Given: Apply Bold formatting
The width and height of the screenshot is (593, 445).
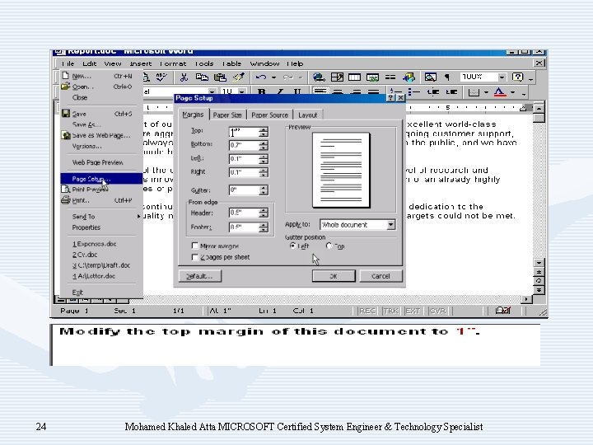Looking at the screenshot, I should pyautogui.click(x=261, y=91).
